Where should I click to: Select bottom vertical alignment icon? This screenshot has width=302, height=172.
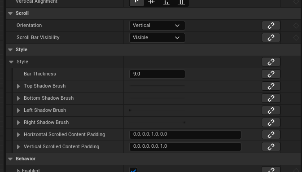[166, 2]
